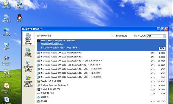Click the 173.00MB size value for 腾讯QQ
173x104 pixels.
[161, 101]
